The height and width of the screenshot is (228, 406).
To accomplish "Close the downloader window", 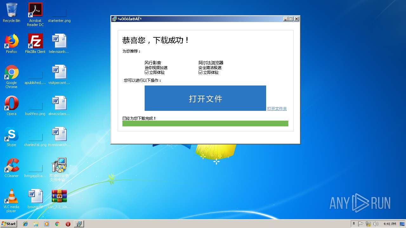I will [x=297, y=19].
